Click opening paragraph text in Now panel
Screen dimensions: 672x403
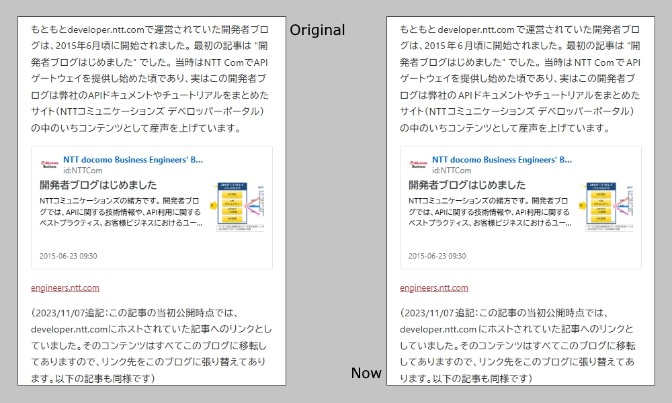point(520,79)
